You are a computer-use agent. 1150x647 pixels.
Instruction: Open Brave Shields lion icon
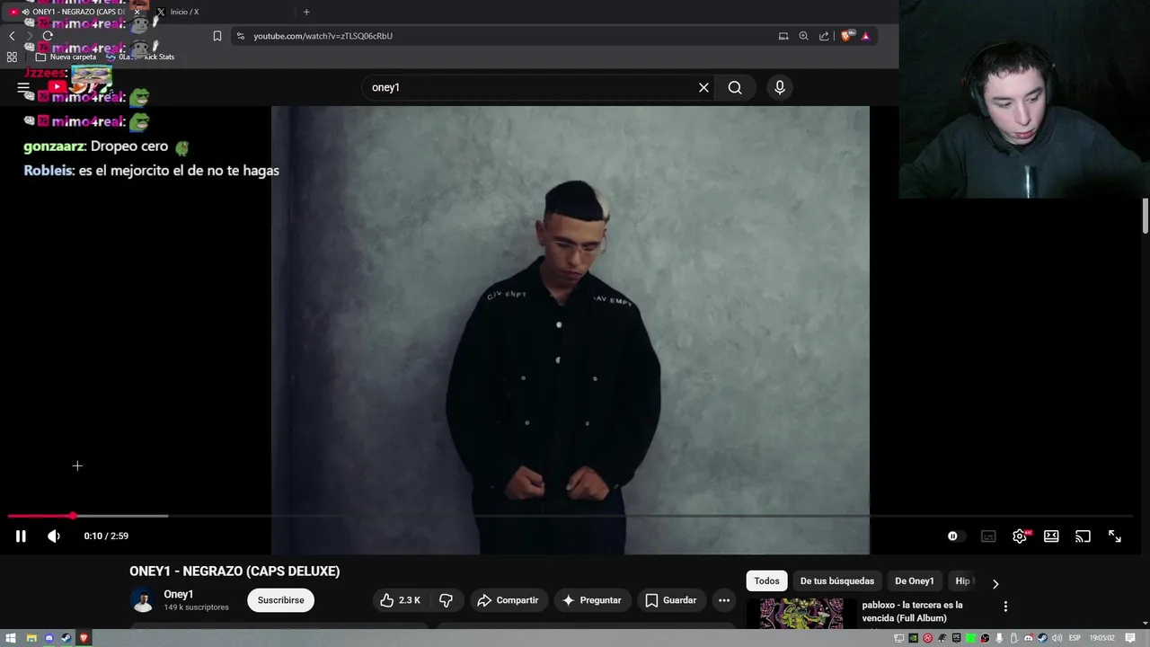846,36
